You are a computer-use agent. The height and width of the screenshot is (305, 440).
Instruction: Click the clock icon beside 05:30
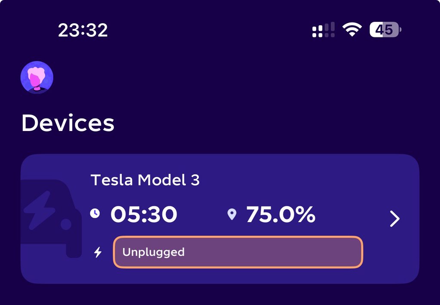coord(95,213)
